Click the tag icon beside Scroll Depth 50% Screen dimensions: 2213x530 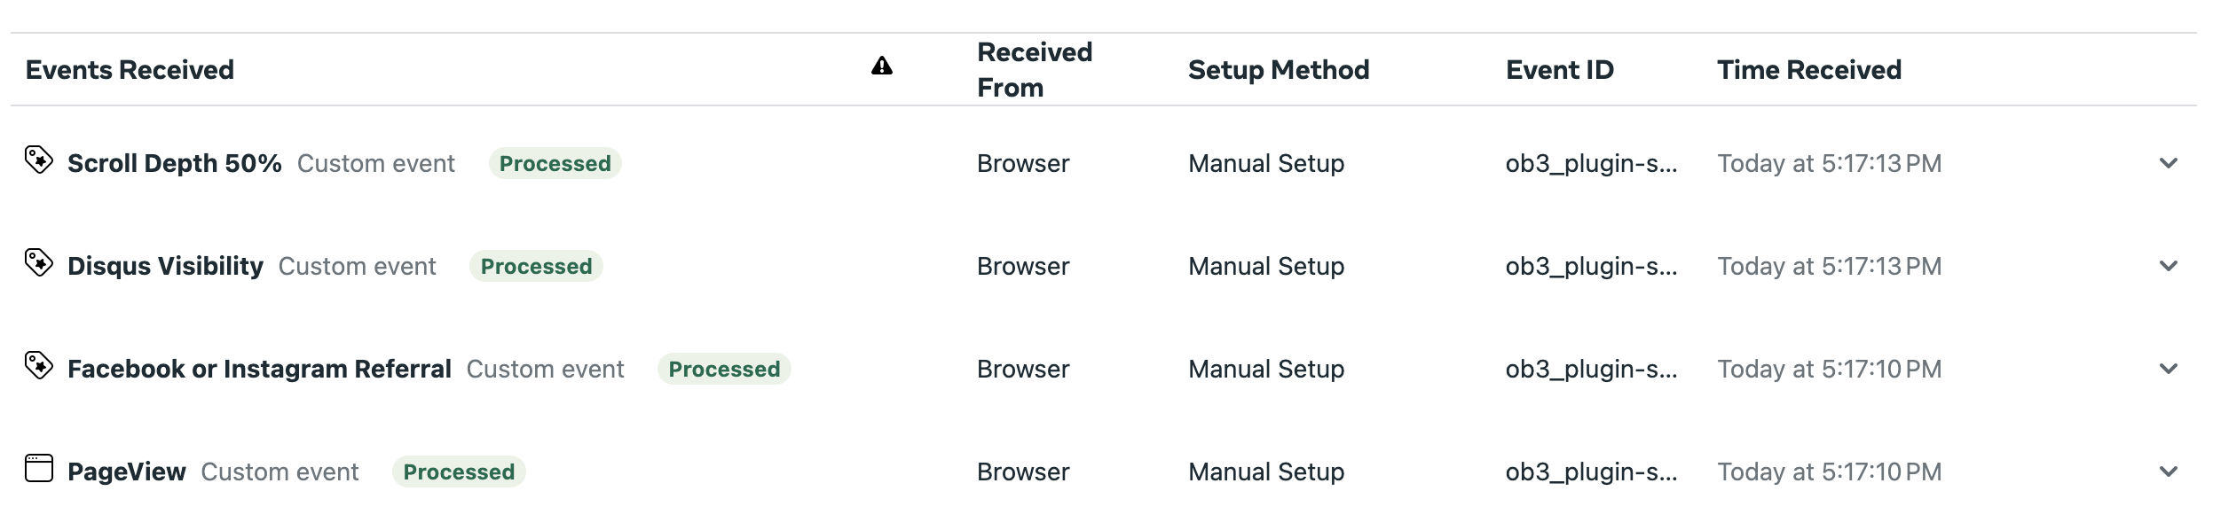[39, 160]
